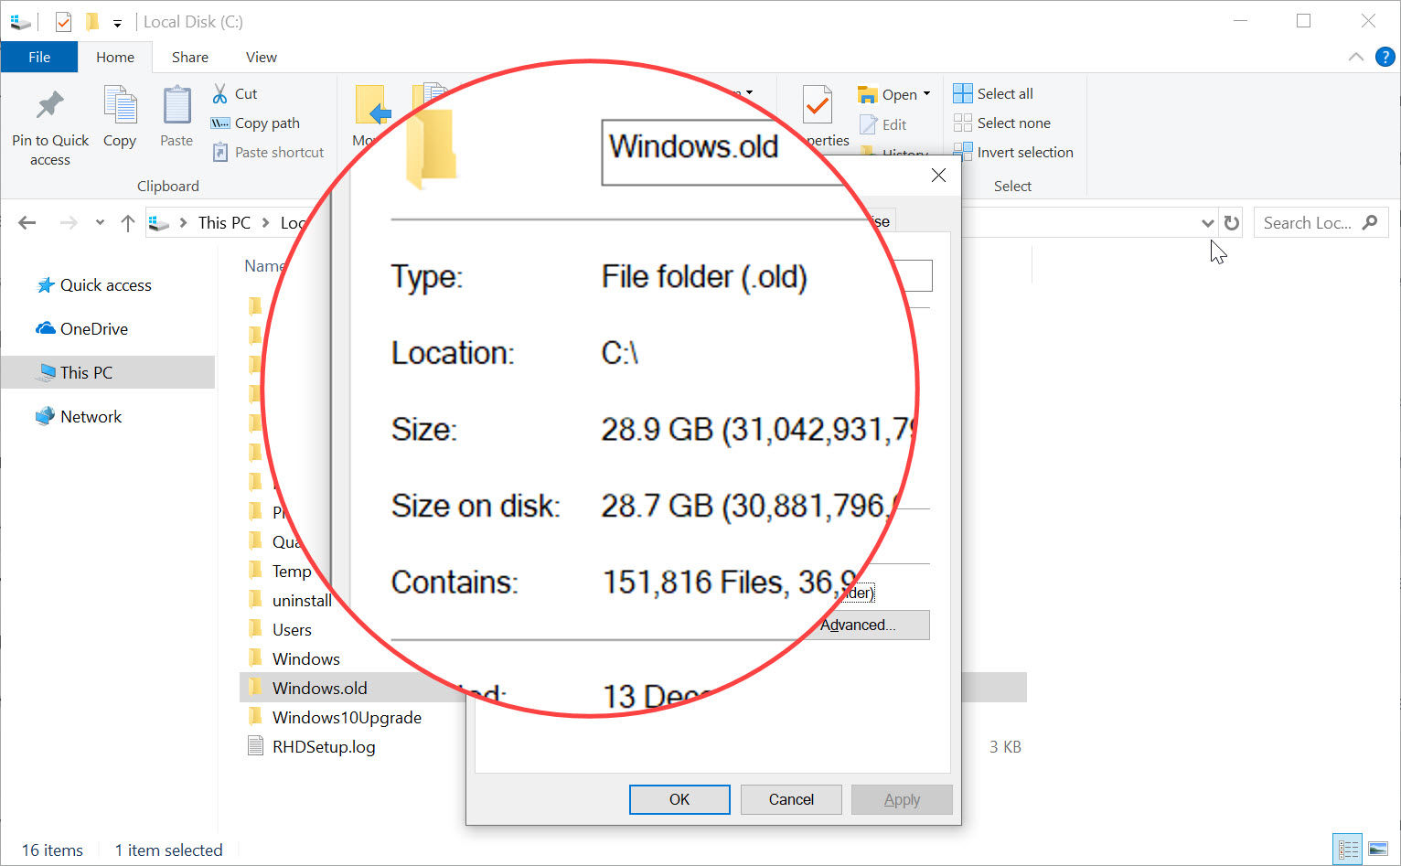The image size is (1401, 866).
Task: Go forward using the Forward arrow
Action: [x=69, y=222]
